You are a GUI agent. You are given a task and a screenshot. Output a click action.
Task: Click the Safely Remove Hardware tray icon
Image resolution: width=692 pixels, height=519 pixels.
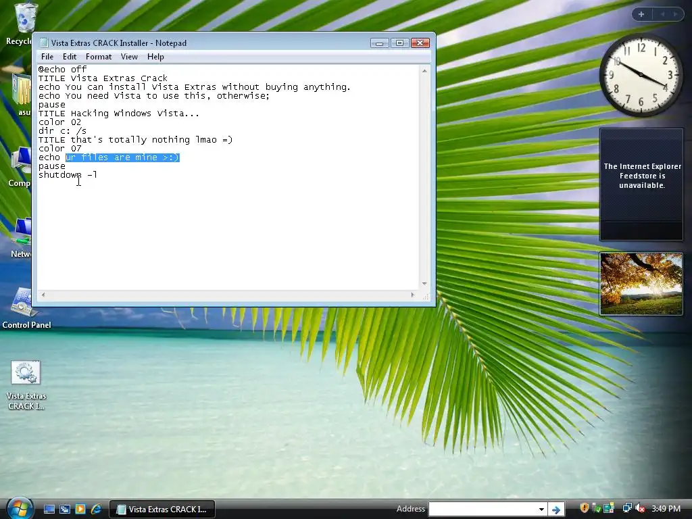click(597, 508)
